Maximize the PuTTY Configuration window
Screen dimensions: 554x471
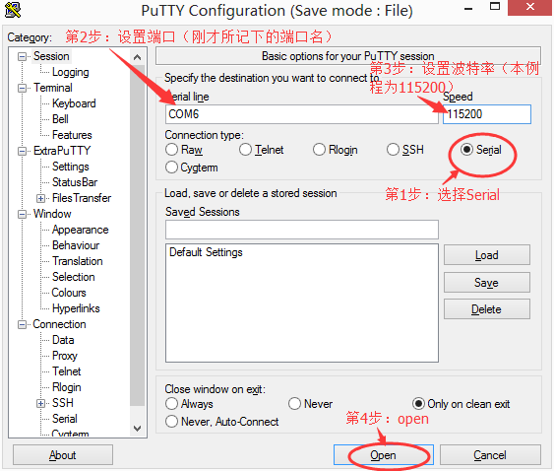pos(495,7)
